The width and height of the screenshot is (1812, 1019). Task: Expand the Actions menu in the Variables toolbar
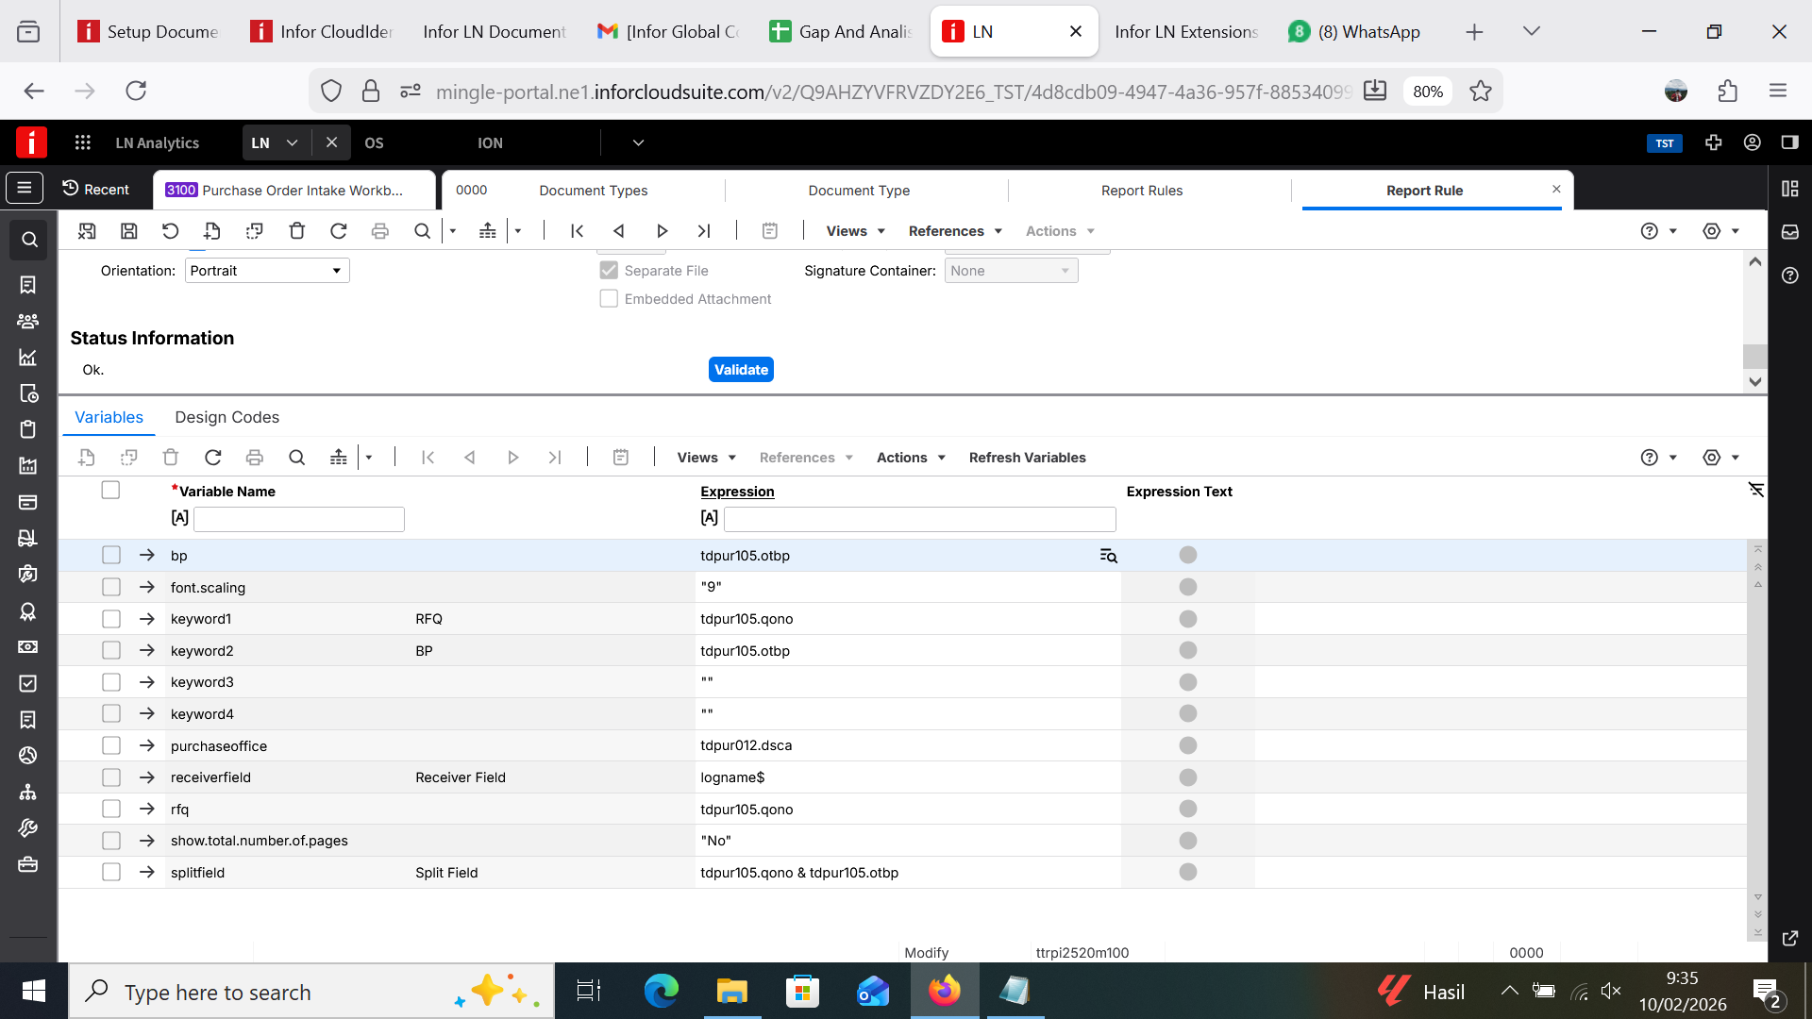(911, 458)
